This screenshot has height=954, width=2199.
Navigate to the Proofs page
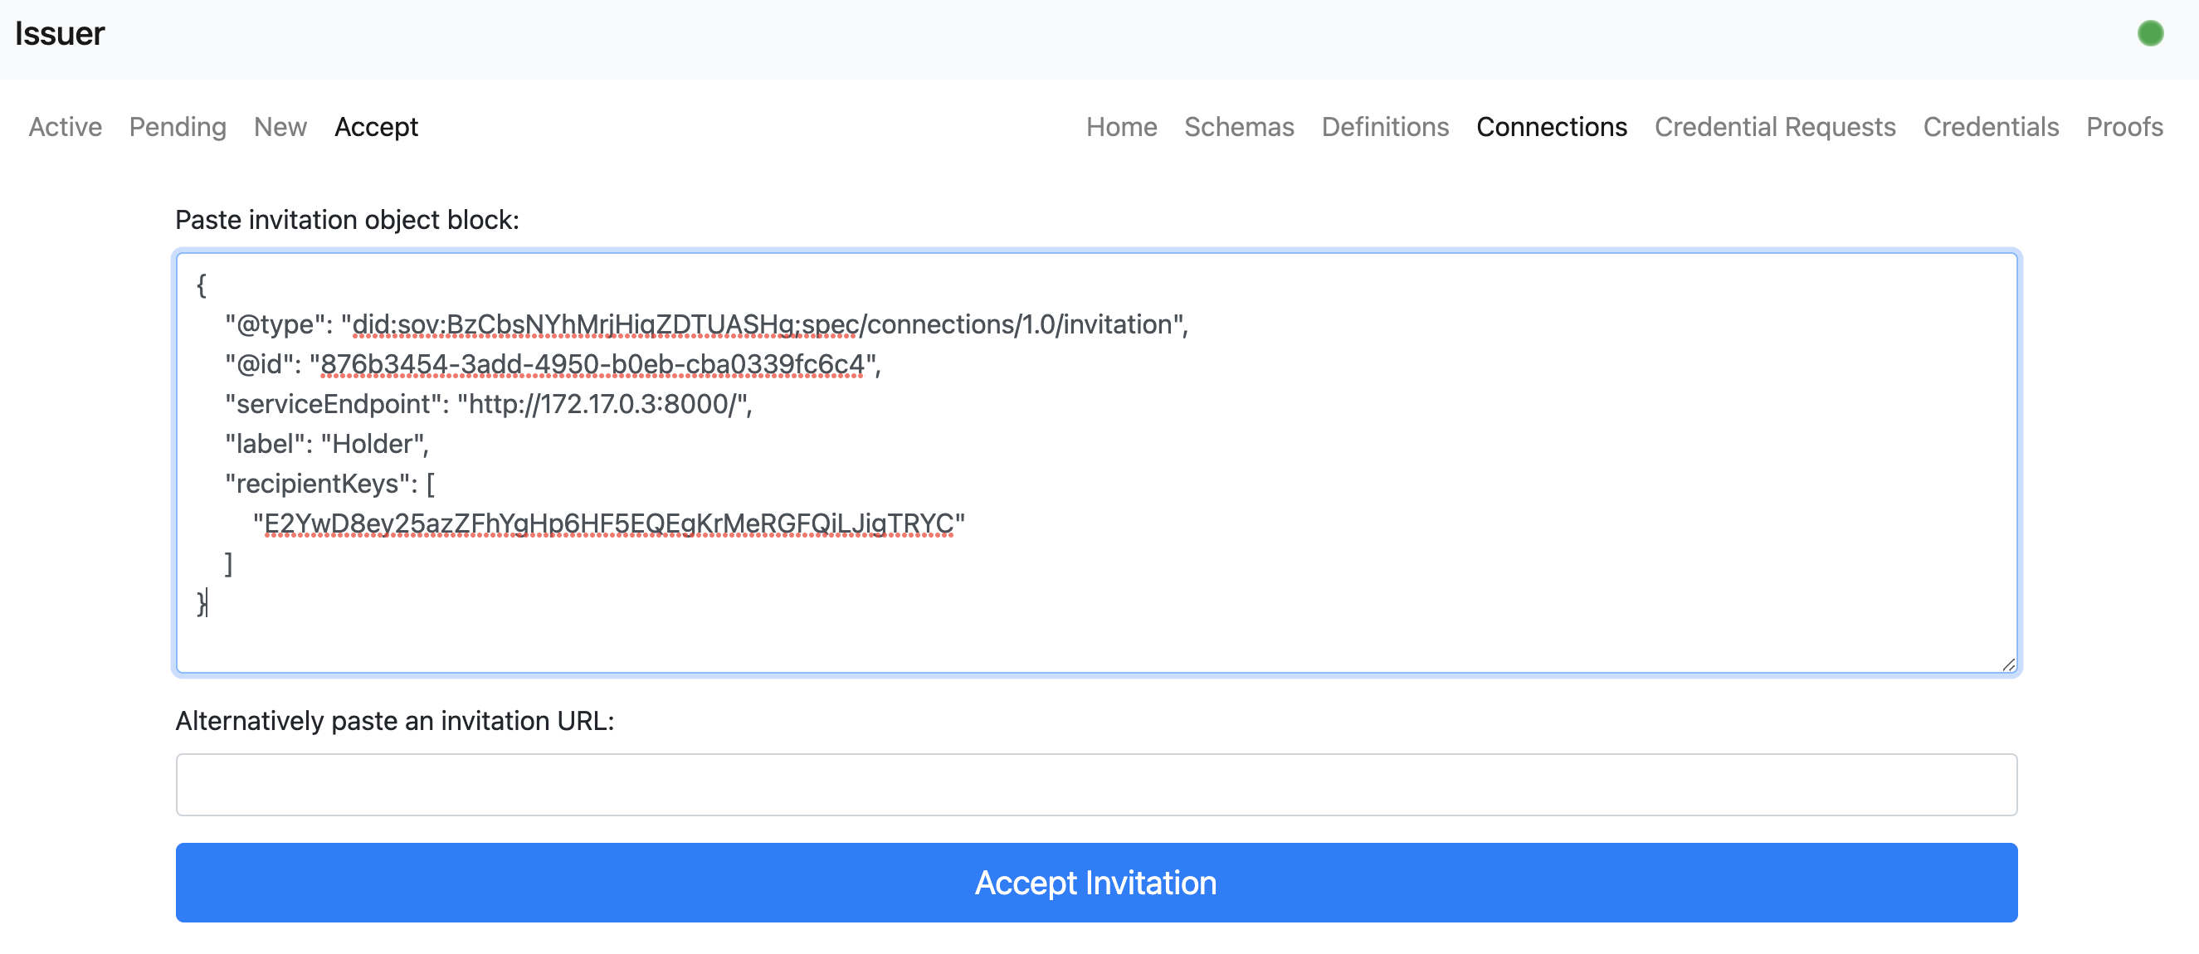tap(2123, 127)
